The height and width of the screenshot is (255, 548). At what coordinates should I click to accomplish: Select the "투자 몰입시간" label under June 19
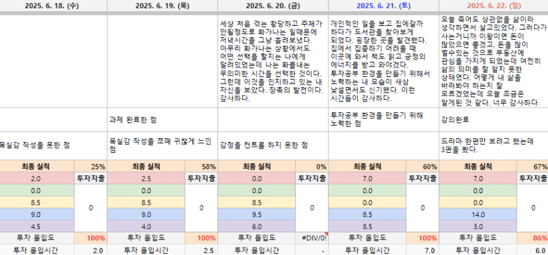pos(146,250)
